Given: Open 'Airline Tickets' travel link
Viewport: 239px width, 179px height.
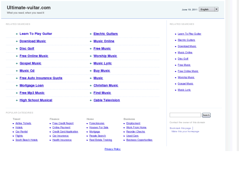Looking at the screenshot, I should (23, 123).
